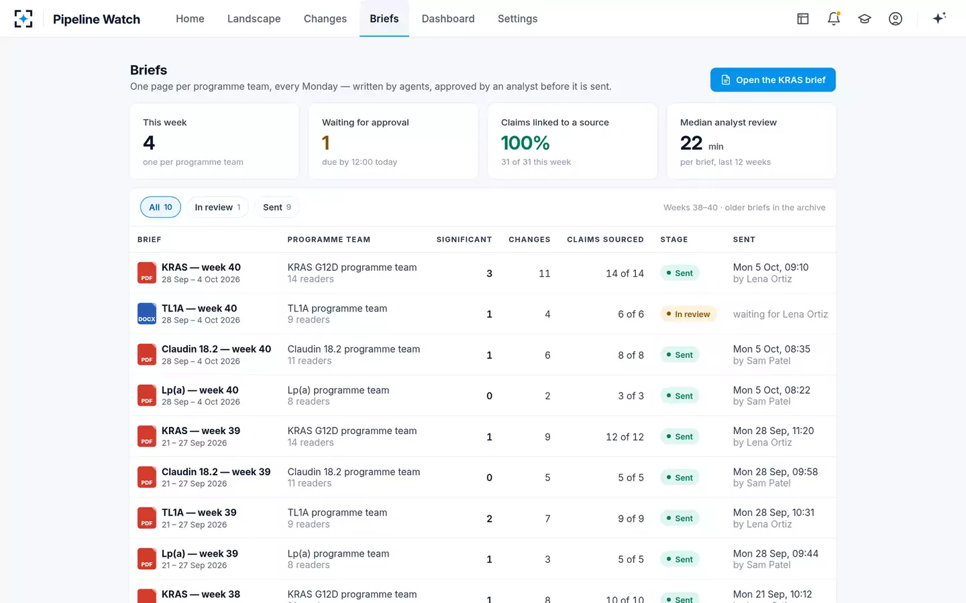The image size is (966, 603).
Task: Click the Claims linked to a source card
Action: click(572, 141)
